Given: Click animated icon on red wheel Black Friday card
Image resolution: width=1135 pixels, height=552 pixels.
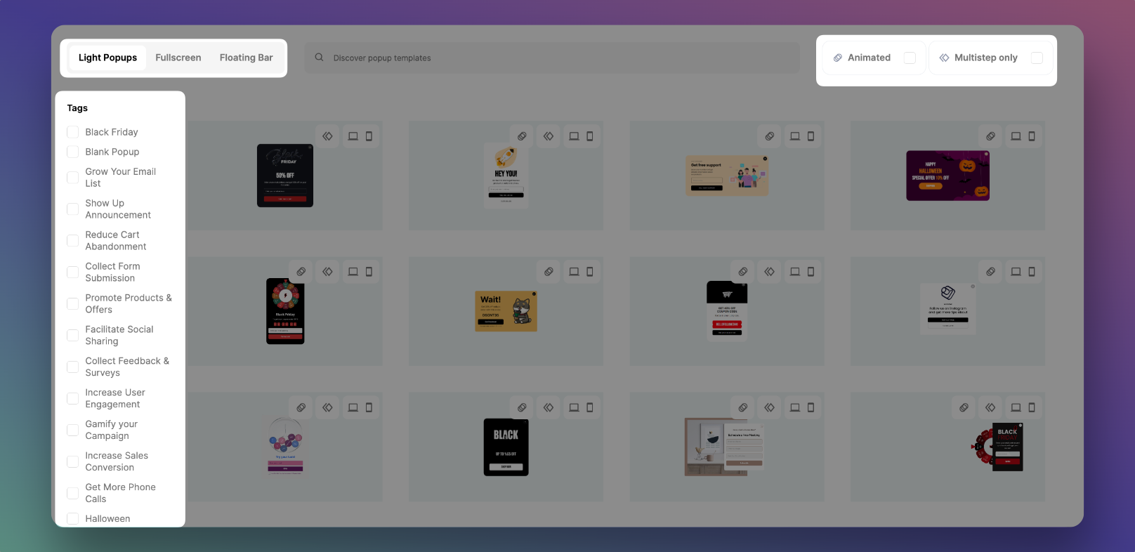Looking at the screenshot, I should (964, 407).
